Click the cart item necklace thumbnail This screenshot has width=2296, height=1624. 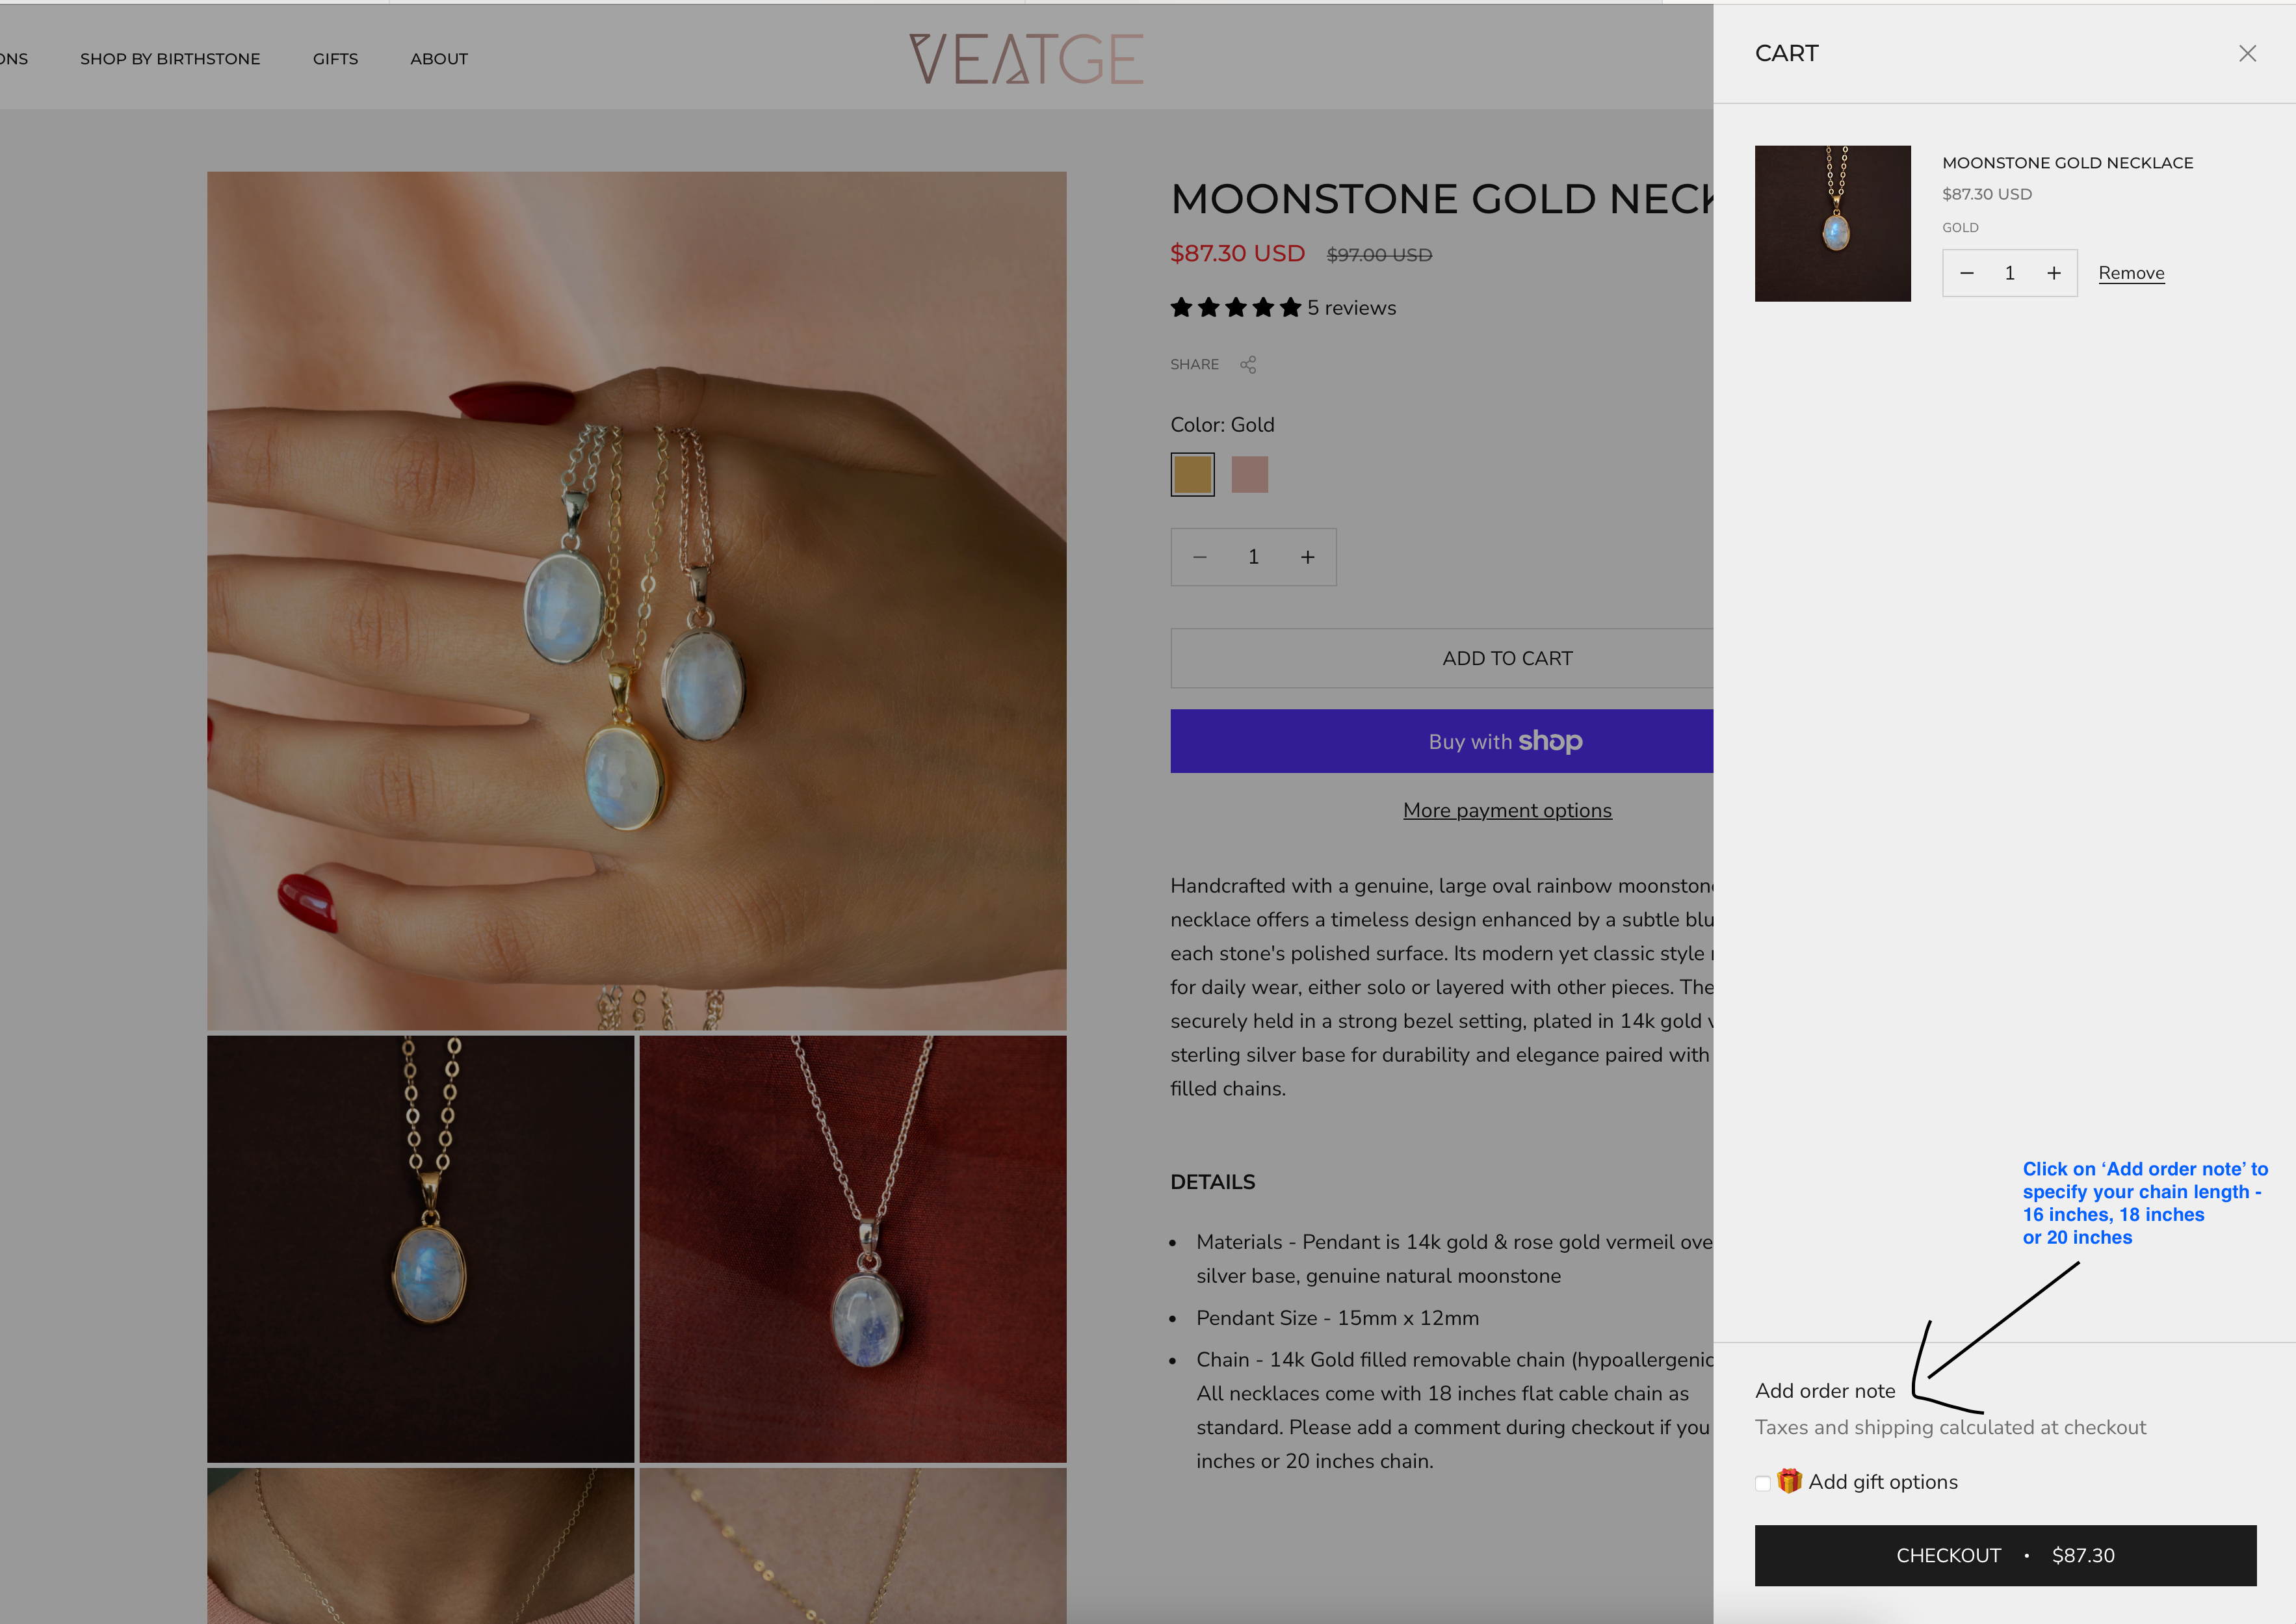(1832, 224)
